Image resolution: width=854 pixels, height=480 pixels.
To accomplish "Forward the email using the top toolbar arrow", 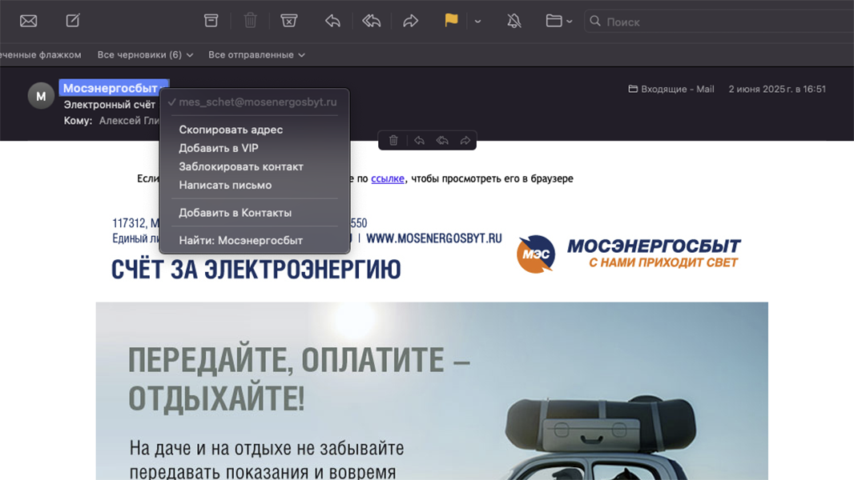I will [x=411, y=21].
